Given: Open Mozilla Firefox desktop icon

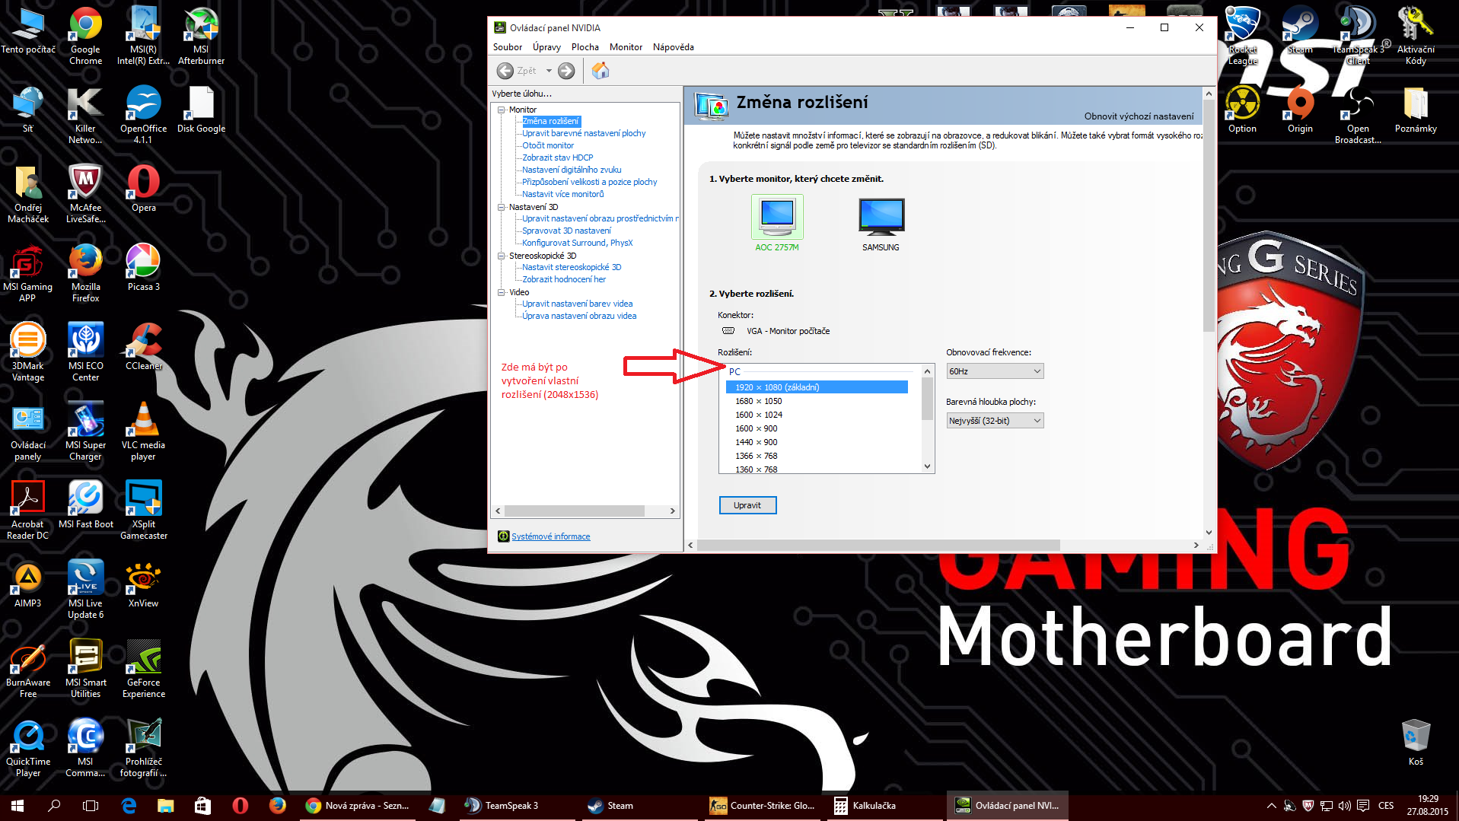Looking at the screenshot, I should coord(86,272).
